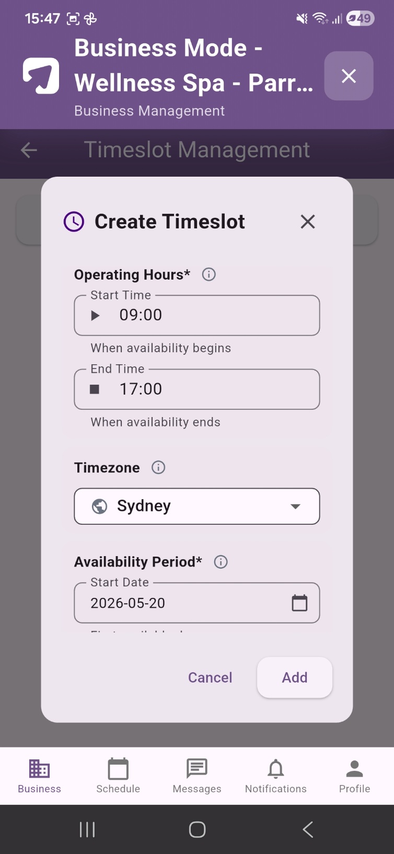This screenshot has height=854, width=394.
Task: Open the Notifications bell tab
Action: coord(276,776)
